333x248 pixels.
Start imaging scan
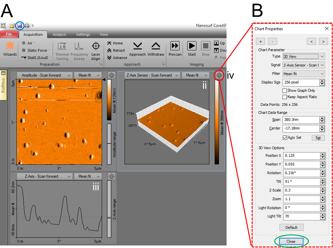[192, 49]
